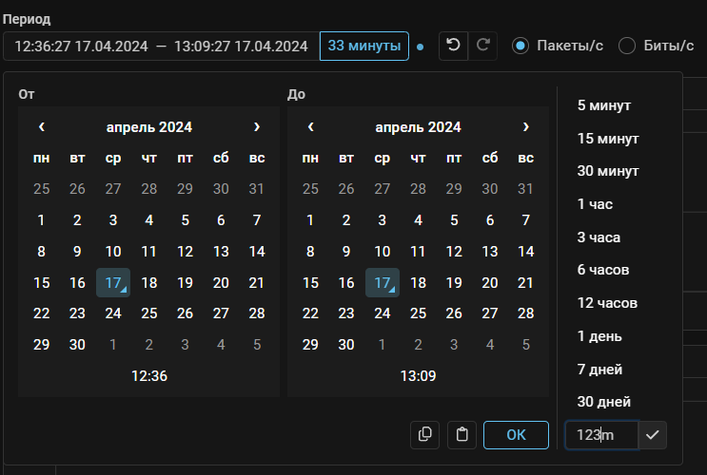
Task: Open month selector in От calendar header
Action: point(148,127)
